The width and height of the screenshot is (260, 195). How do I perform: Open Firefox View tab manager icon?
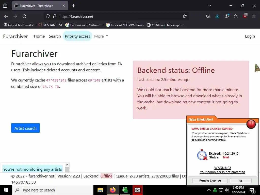tap(5, 6)
